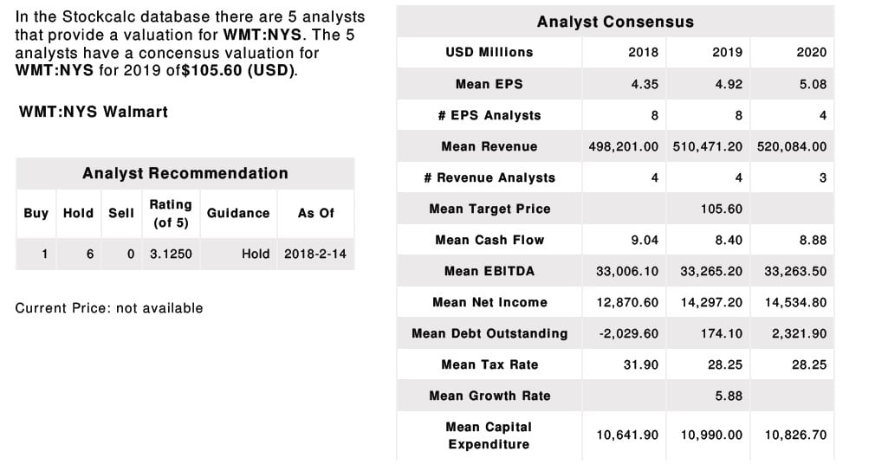875x464 pixels.
Task: Select the Guidance value Hold
Action: pos(256,254)
